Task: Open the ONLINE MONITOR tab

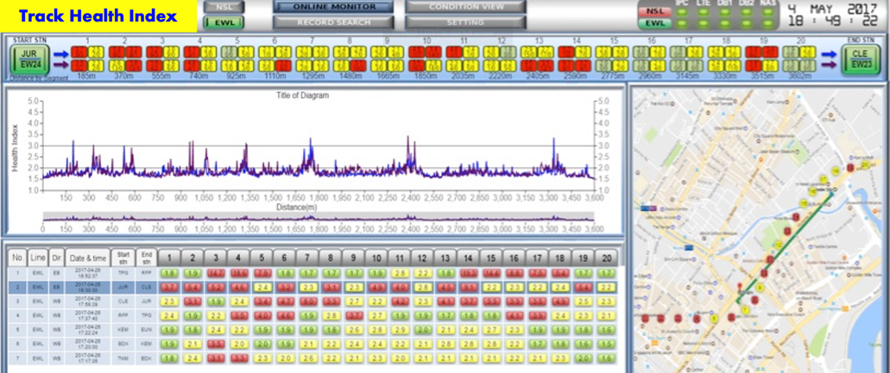Action: pyautogui.click(x=334, y=7)
